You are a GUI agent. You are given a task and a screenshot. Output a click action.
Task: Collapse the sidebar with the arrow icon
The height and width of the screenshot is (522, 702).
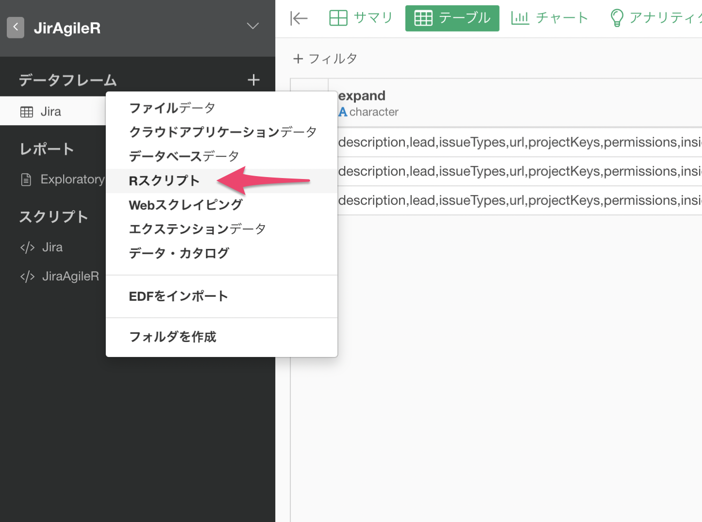coord(299,18)
